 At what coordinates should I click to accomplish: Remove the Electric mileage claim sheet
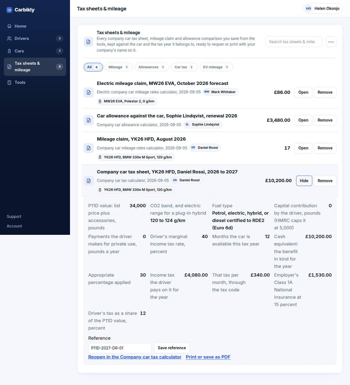[325, 92]
